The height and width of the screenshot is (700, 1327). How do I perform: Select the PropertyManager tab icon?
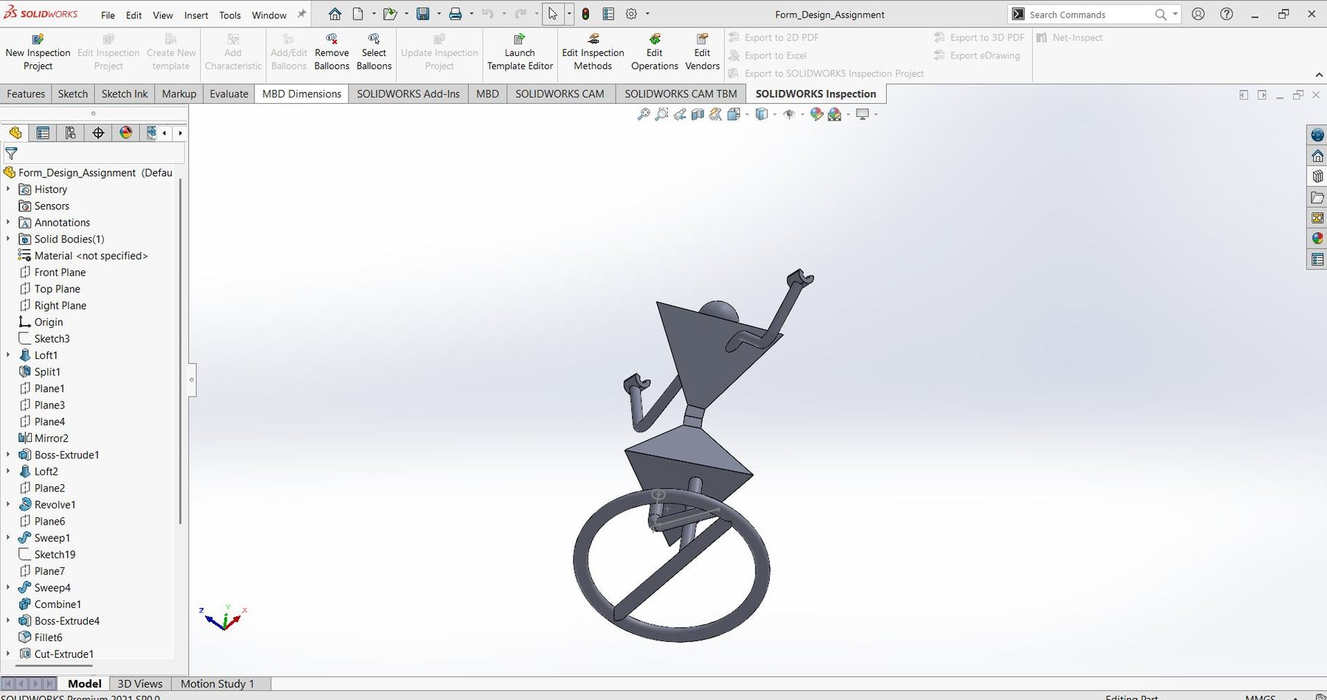pyautogui.click(x=43, y=133)
